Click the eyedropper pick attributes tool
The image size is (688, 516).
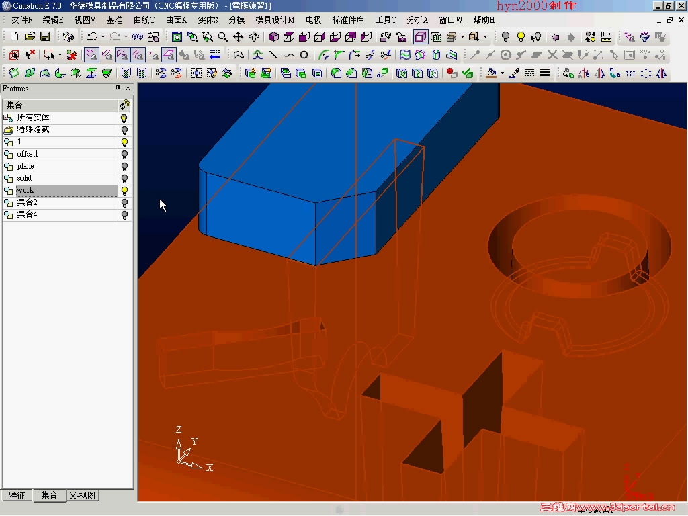(514, 73)
